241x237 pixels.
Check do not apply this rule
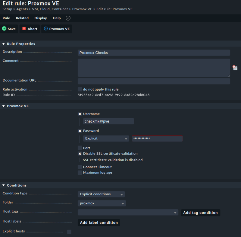(x=80, y=89)
